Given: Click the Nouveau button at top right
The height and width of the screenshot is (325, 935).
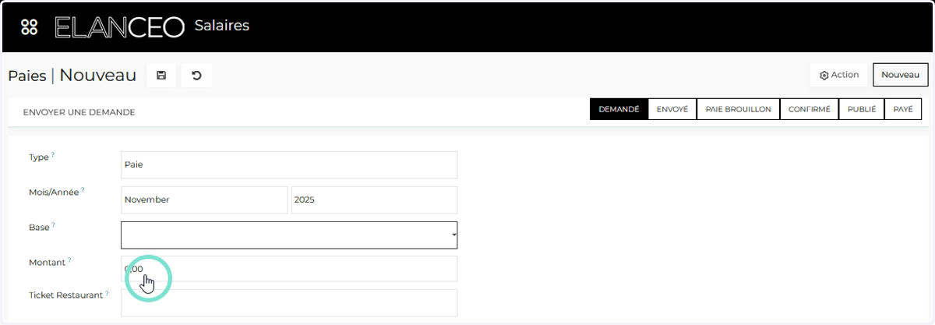Looking at the screenshot, I should pos(901,75).
